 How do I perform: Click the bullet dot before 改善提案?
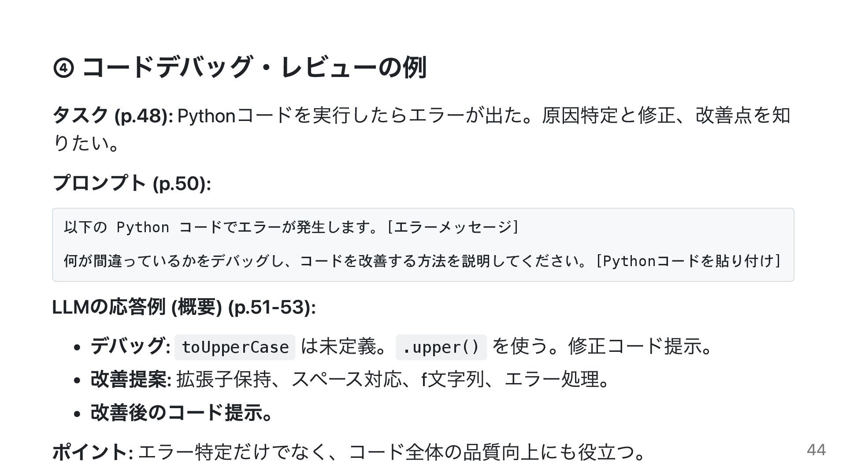click(78, 380)
